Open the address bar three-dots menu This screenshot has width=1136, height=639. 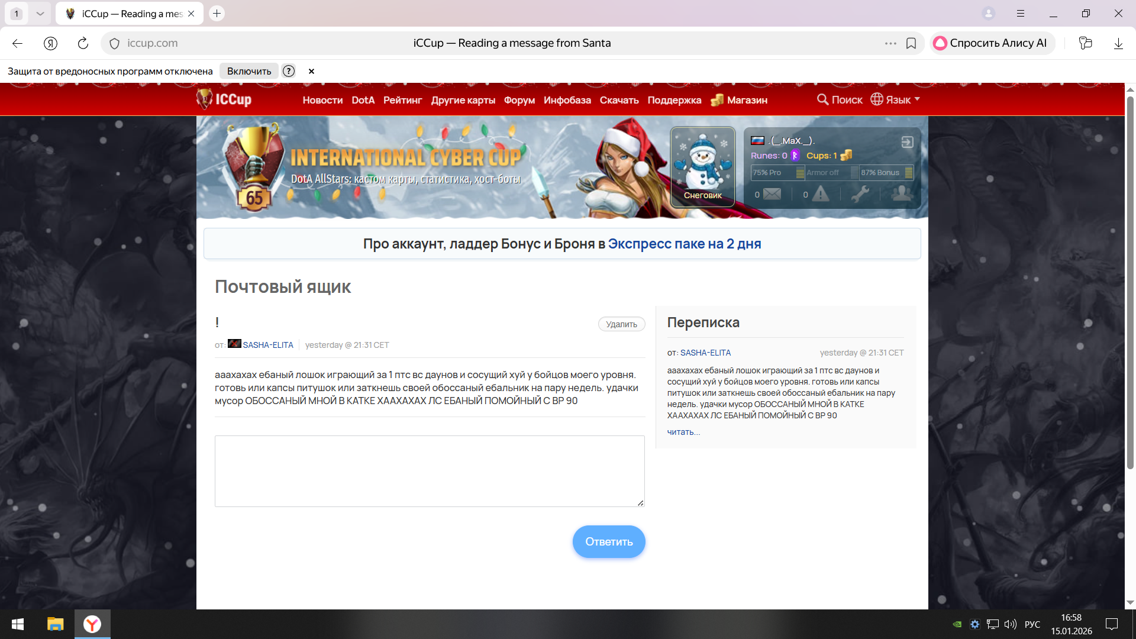890,43
